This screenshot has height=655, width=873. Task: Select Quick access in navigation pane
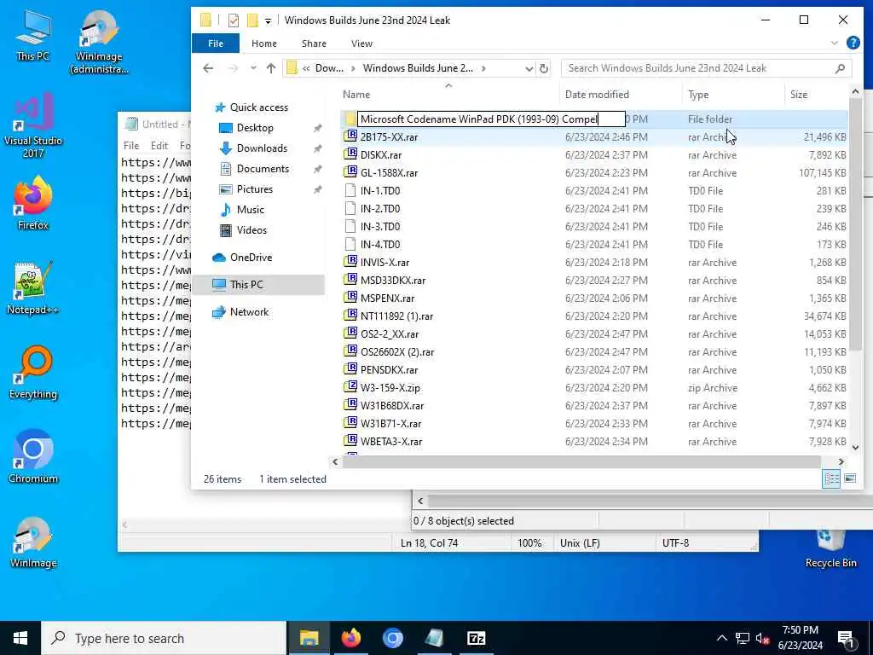[x=259, y=107]
